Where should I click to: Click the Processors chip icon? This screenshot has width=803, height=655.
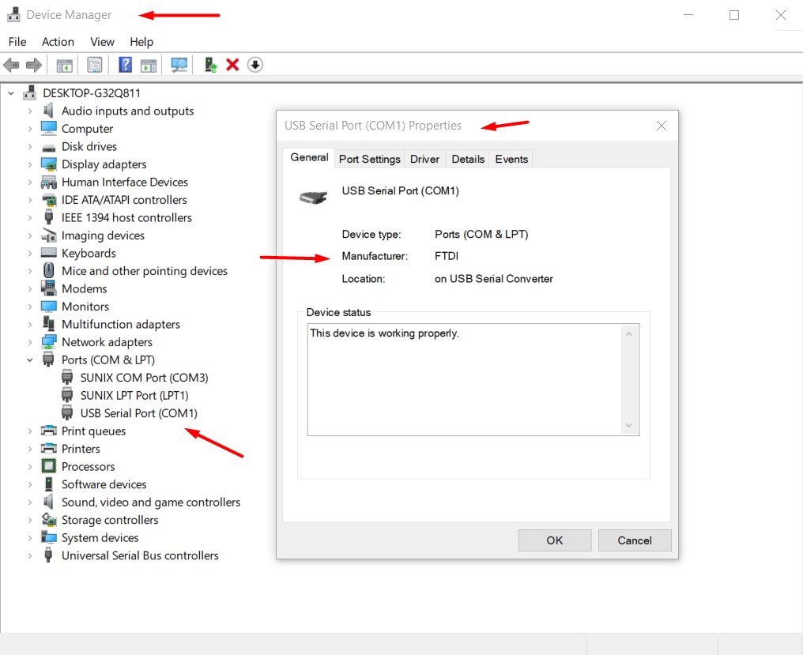pos(49,466)
